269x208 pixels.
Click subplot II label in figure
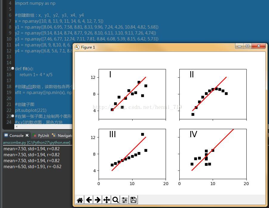coord(192,74)
